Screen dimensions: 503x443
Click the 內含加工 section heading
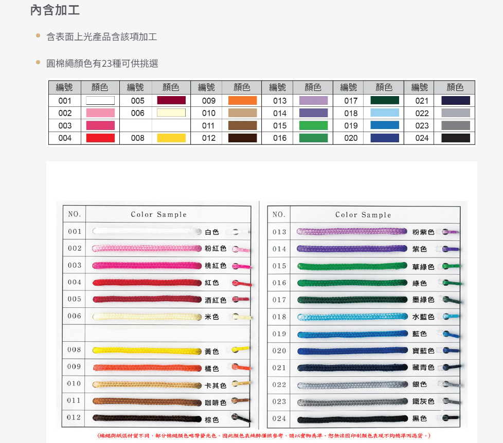tap(55, 10)
